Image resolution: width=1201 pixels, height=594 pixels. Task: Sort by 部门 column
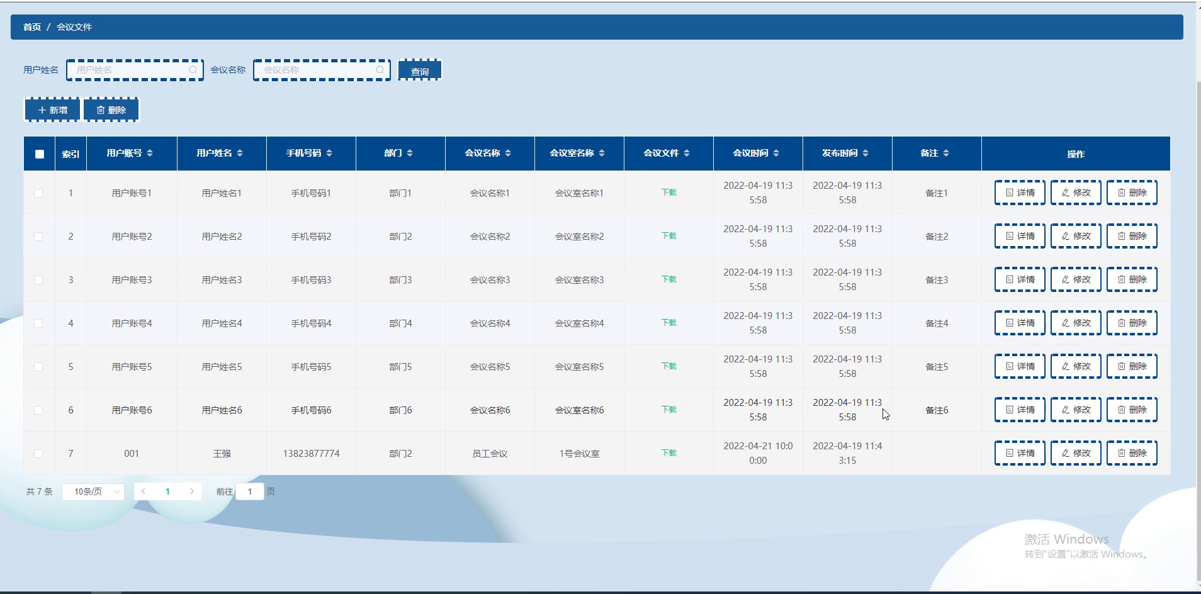410,153
